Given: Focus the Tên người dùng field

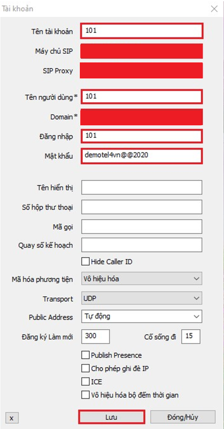Looking at the screenshot, I should 142,96.
